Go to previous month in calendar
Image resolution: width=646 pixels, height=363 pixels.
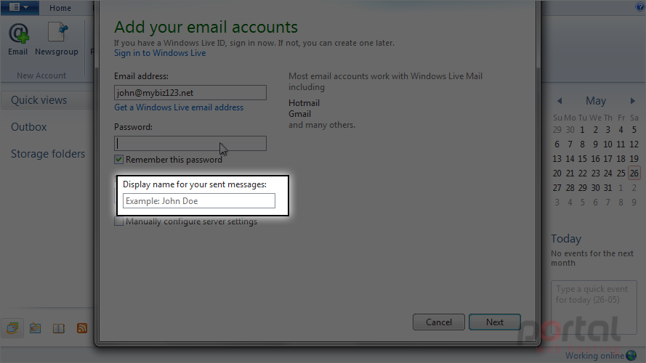tap(560, 101)
